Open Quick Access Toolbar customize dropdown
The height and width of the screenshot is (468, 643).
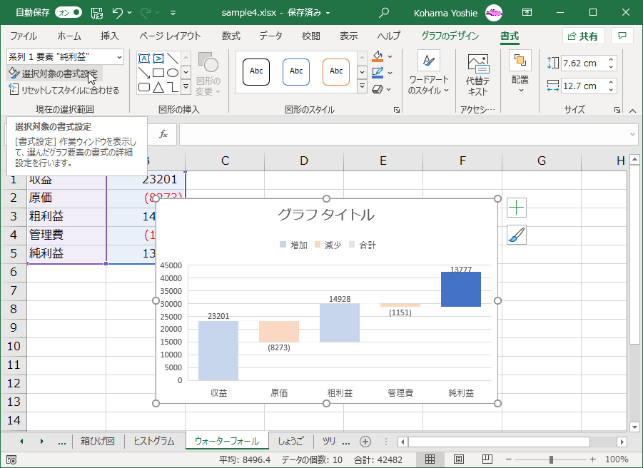[x=173, y=13]
